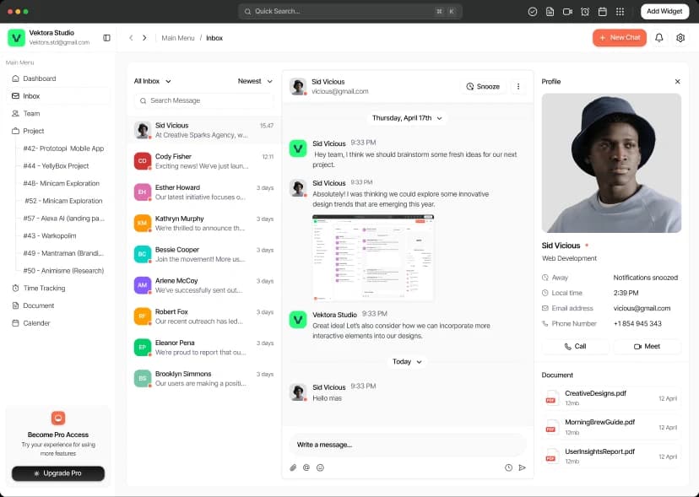Open the settings gear icon
Screen dimensions: 699x497
click(680, 38)
